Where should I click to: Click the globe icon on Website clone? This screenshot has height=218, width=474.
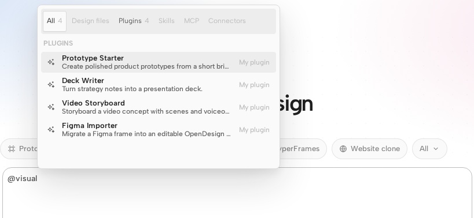(343, 149)
